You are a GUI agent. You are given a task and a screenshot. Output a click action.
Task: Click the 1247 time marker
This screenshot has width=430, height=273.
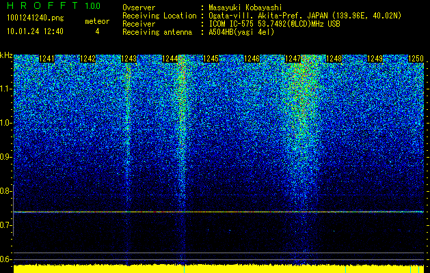293,59
